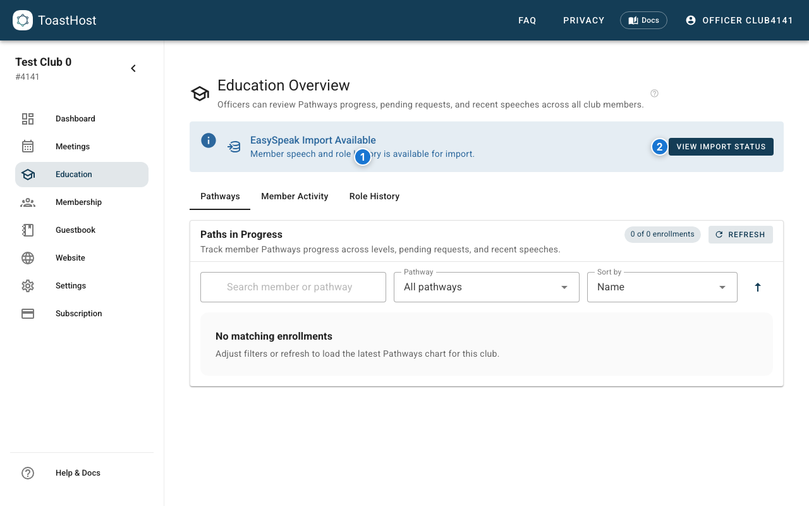Click the member or pathway search field
809x506 pixels.
pos(293,287)
